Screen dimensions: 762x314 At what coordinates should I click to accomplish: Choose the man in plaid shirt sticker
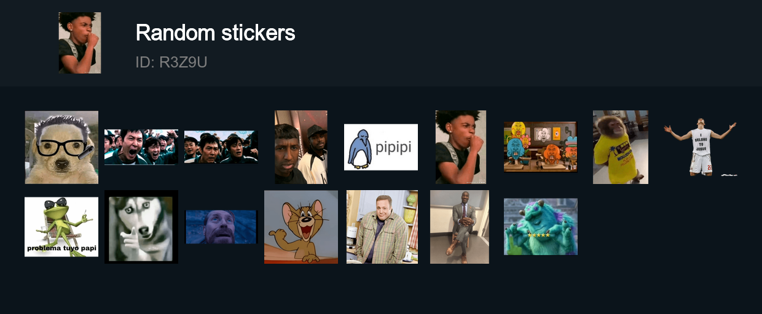pyautogui.click(x=382, y=227)
